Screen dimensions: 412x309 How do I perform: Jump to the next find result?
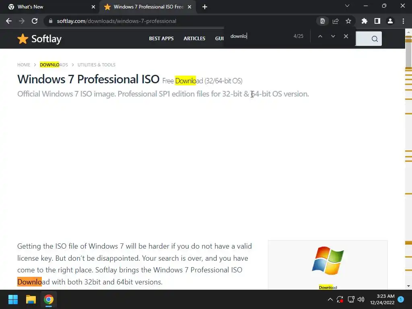pos(333,36)
